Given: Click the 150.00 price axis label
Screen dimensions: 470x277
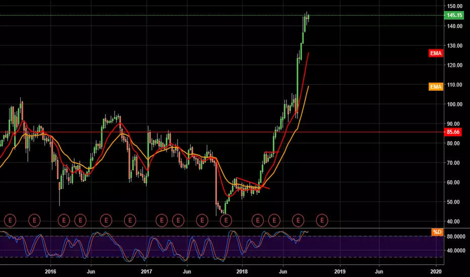Looking at the screenshot, I should [x=454, y=6].
